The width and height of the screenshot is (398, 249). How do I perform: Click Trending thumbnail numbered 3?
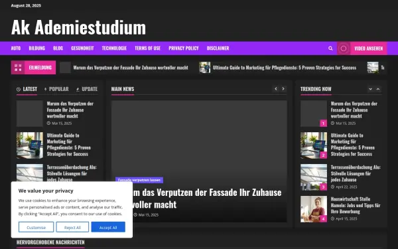point(314,177)
